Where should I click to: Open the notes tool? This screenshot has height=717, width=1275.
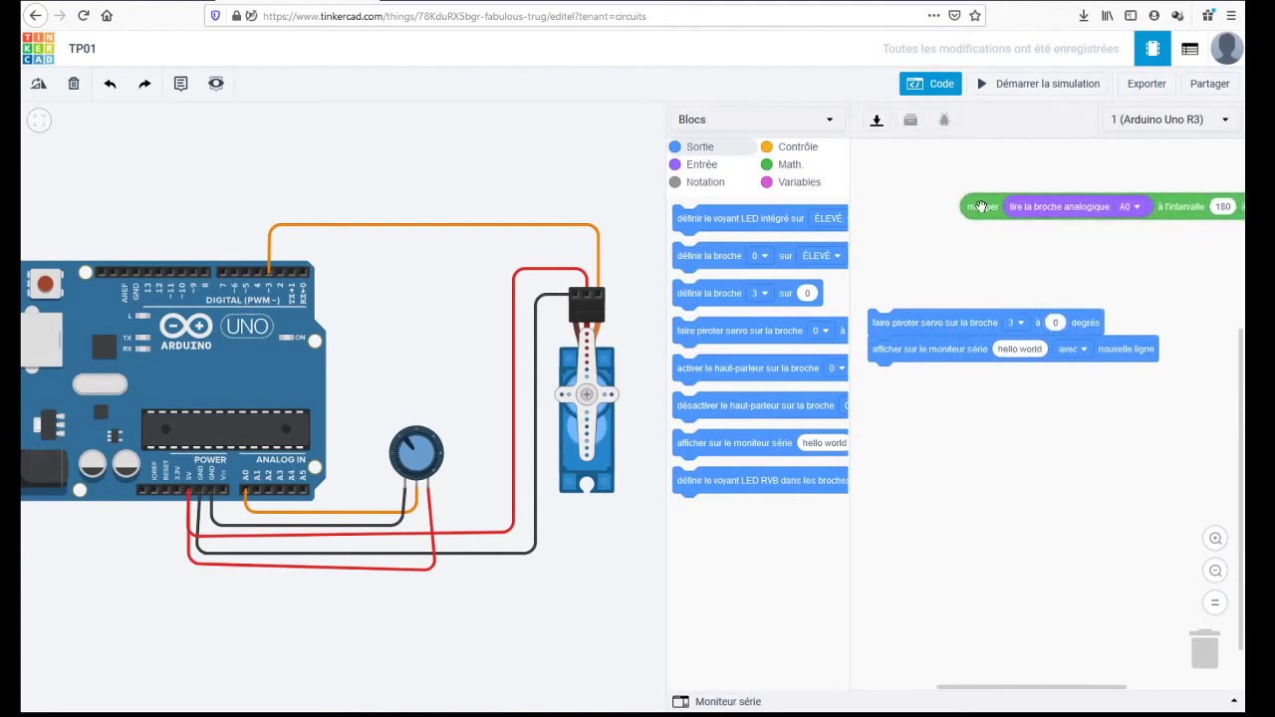tap(180, 84)
